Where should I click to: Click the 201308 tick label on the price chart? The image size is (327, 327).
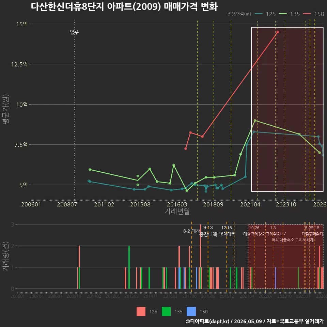click(x=140, y=204)
